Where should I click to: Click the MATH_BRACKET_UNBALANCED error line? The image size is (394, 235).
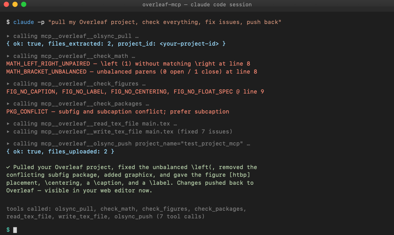(132, 72)
